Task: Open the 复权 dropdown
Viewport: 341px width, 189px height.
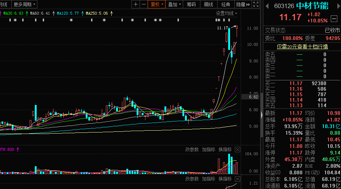Action: [157, 4]
